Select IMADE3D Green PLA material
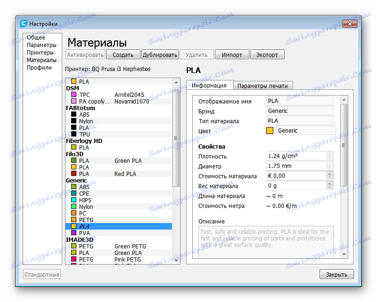Viewport: 377px width, 302px height. (x=119, y=253)
